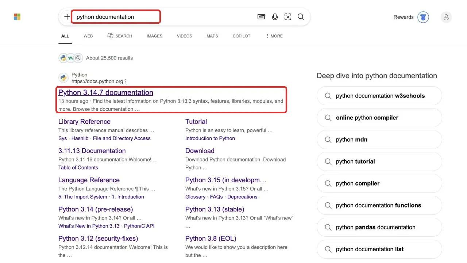Click inside the python documentation search box
This screenshot has width=467, height=263.
116,17
